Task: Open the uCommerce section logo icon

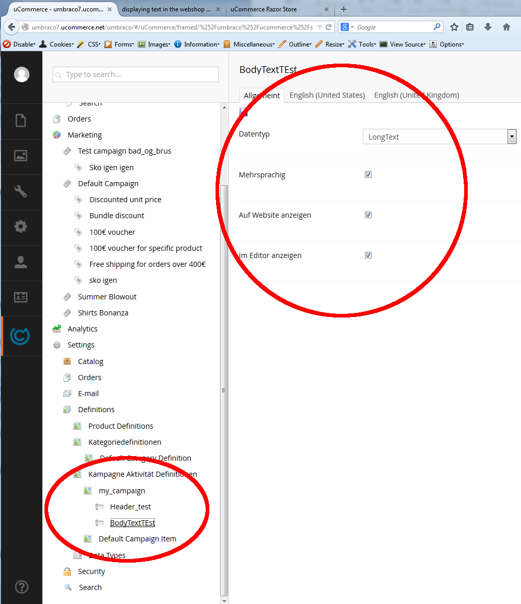Action: click(x=20, y=336)
